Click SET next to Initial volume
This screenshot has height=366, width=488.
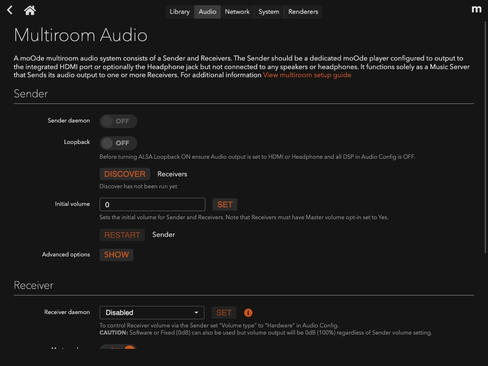click(x=225, y=204)
